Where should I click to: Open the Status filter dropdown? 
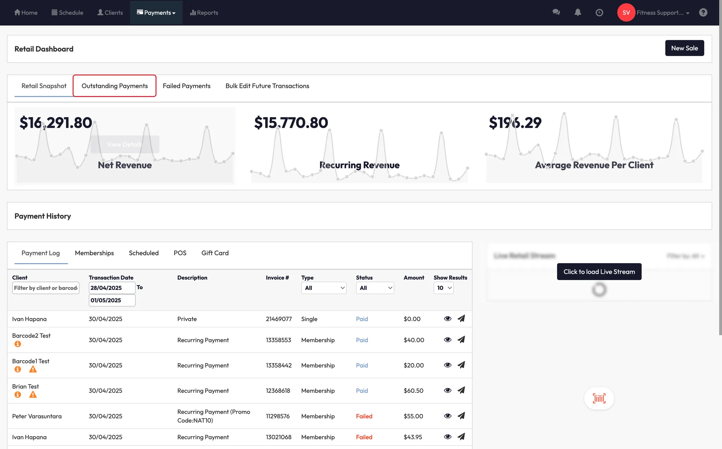click(x=375, y=288)
